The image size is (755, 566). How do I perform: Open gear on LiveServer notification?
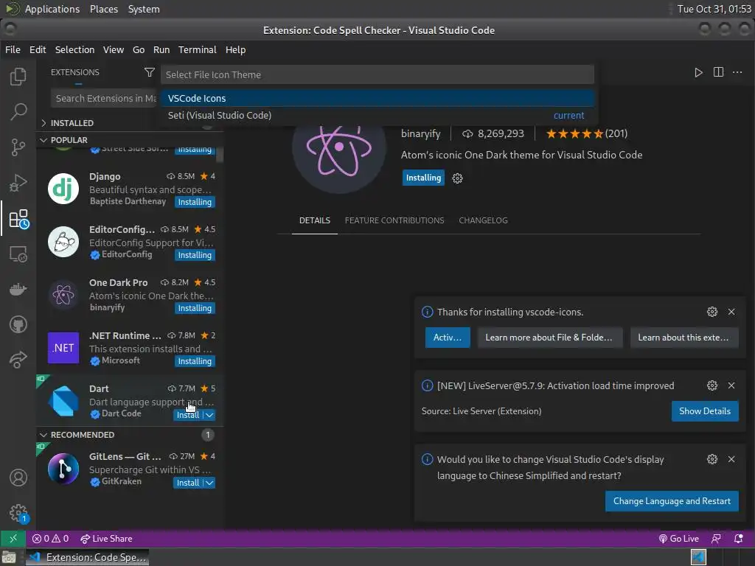point(712,385)
